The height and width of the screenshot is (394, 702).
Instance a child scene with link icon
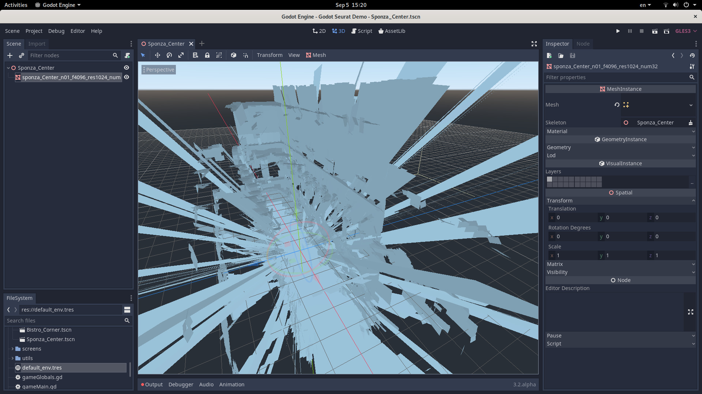click(22, 55)
